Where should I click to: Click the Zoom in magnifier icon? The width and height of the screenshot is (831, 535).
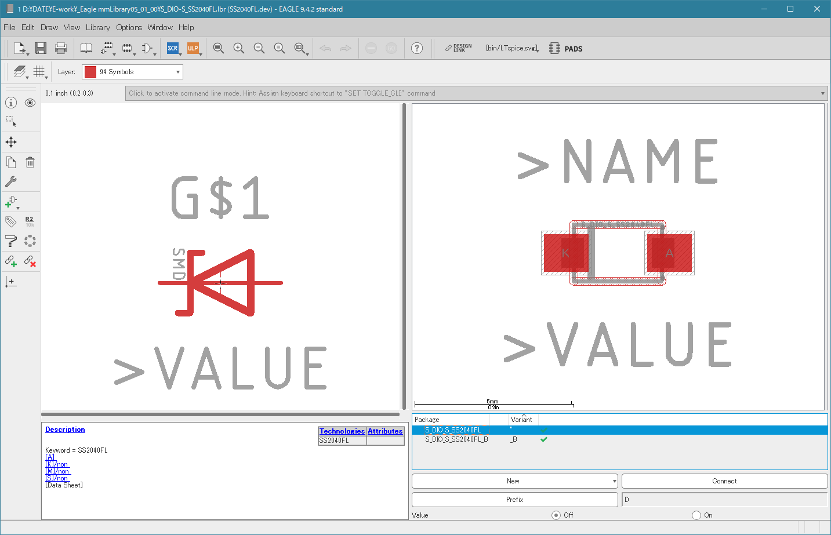tap(239, 48)
